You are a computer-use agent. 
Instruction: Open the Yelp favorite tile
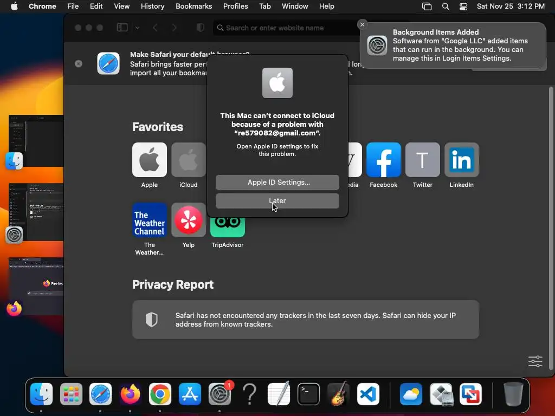pyautogui.click(x=188, y=220)
